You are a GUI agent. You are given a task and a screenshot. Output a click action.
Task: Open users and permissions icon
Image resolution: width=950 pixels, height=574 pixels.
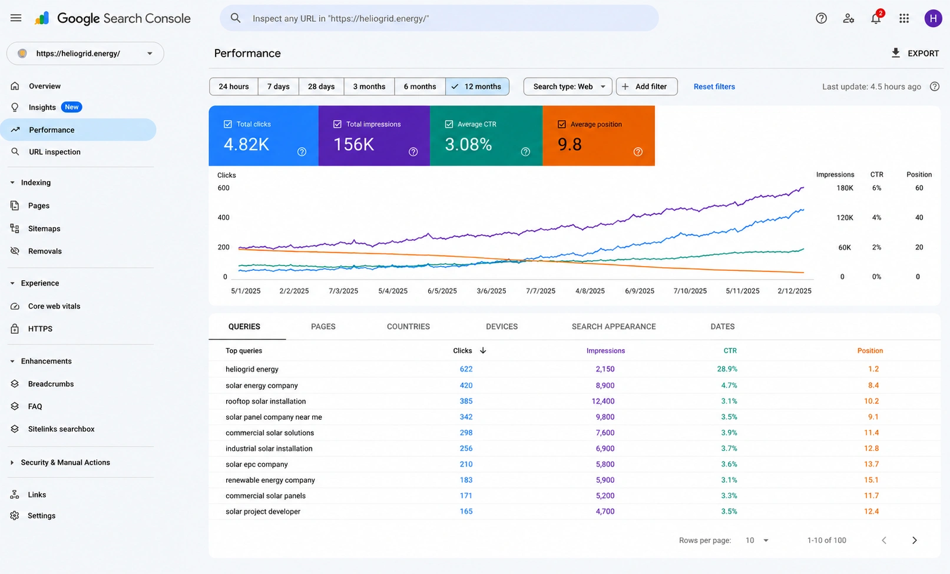[x=848, y=18]
